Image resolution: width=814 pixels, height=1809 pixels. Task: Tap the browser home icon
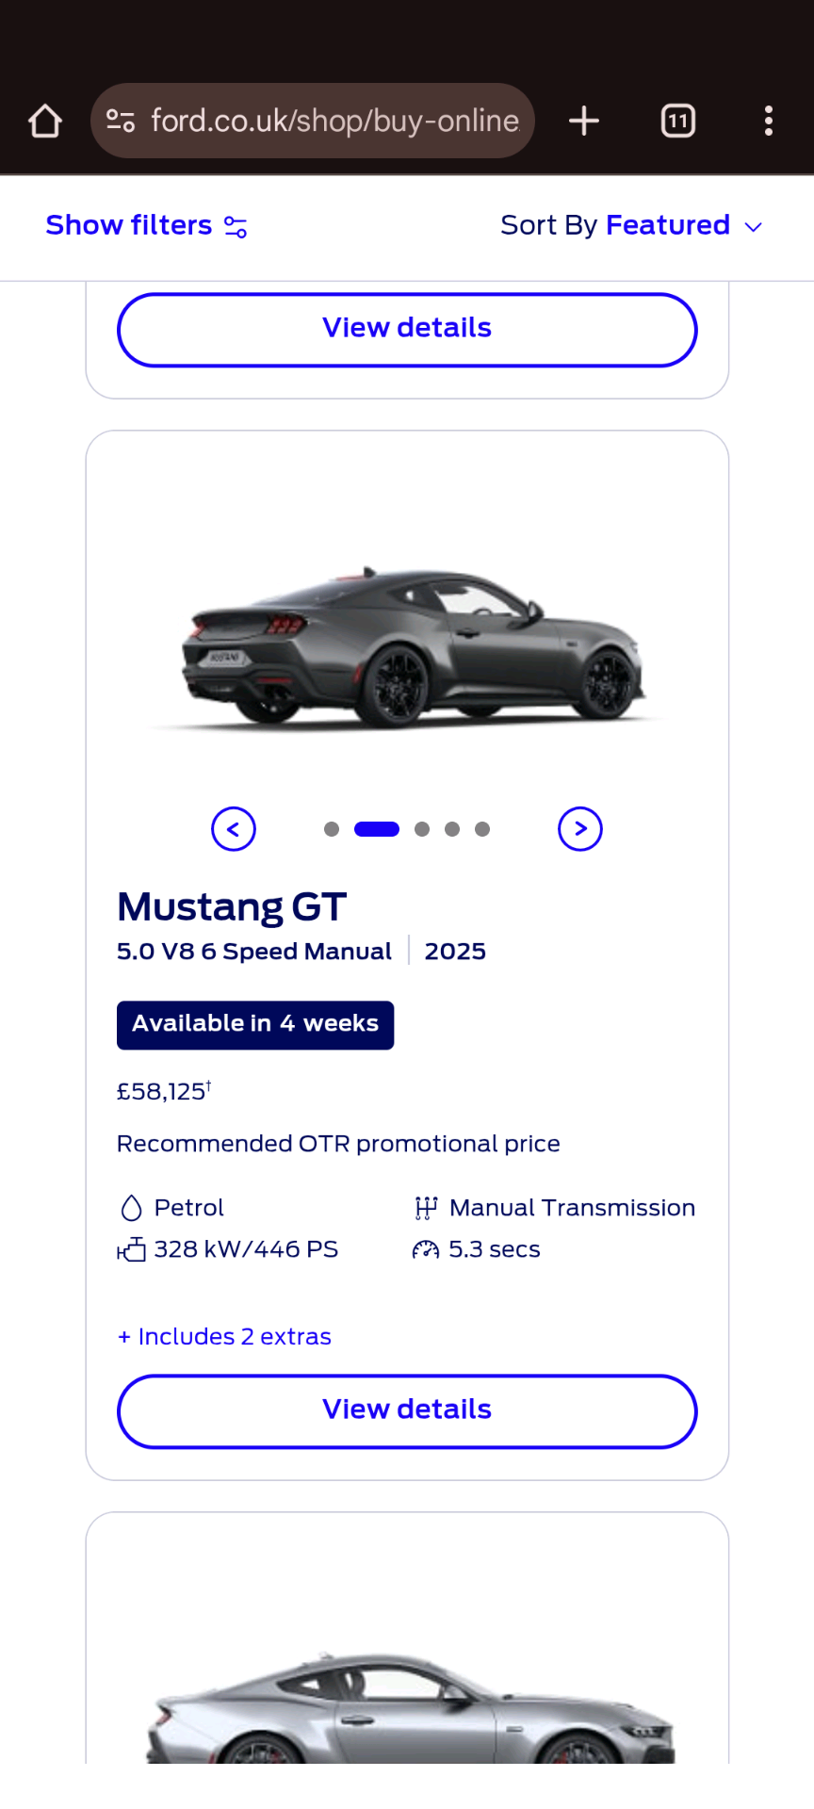(x=44, y=121)
